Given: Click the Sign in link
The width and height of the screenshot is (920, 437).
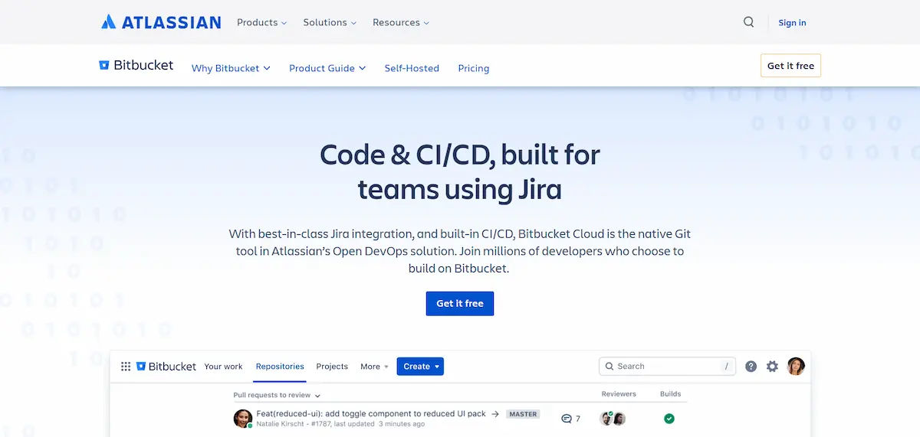Looking at the screenshot, I should pyautogui.click(x=792, y=22).
